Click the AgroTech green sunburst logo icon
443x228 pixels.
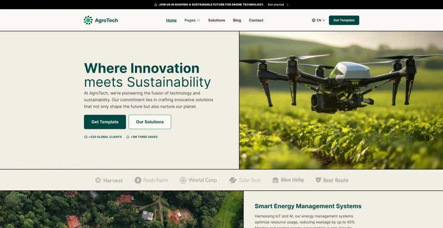88,20
